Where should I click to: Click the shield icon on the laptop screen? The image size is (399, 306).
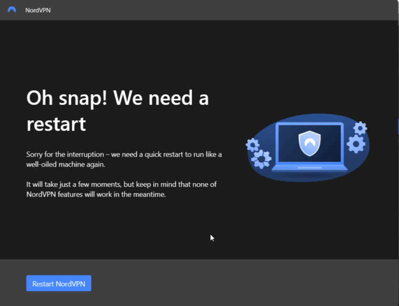310,142
